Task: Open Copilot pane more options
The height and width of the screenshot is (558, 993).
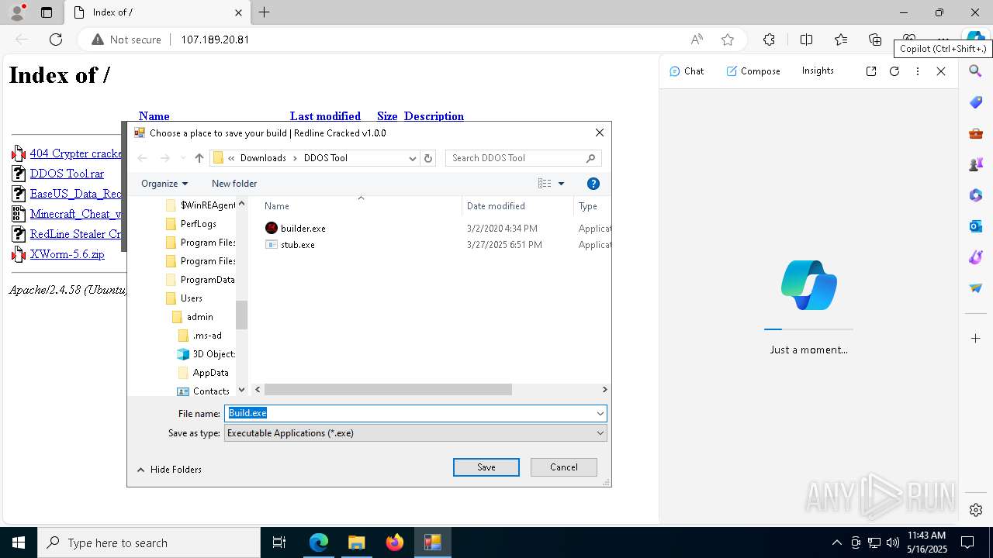Action: (918, 71)
